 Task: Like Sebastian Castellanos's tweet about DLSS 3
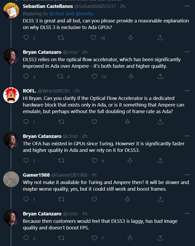(x=93, y=38)
